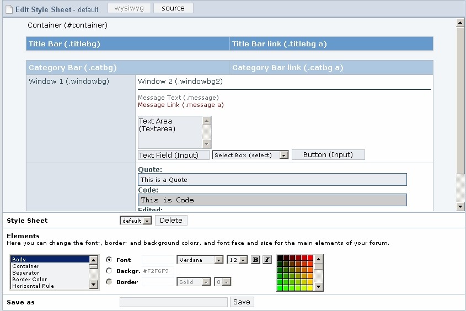Switch to the source tab

(x=173, y=8)
